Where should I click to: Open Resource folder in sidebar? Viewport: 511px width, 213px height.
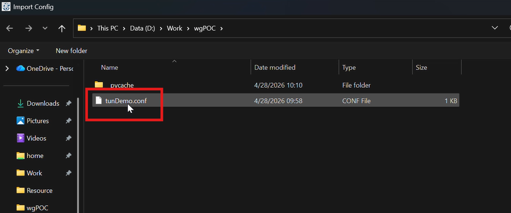click(34, 191)
